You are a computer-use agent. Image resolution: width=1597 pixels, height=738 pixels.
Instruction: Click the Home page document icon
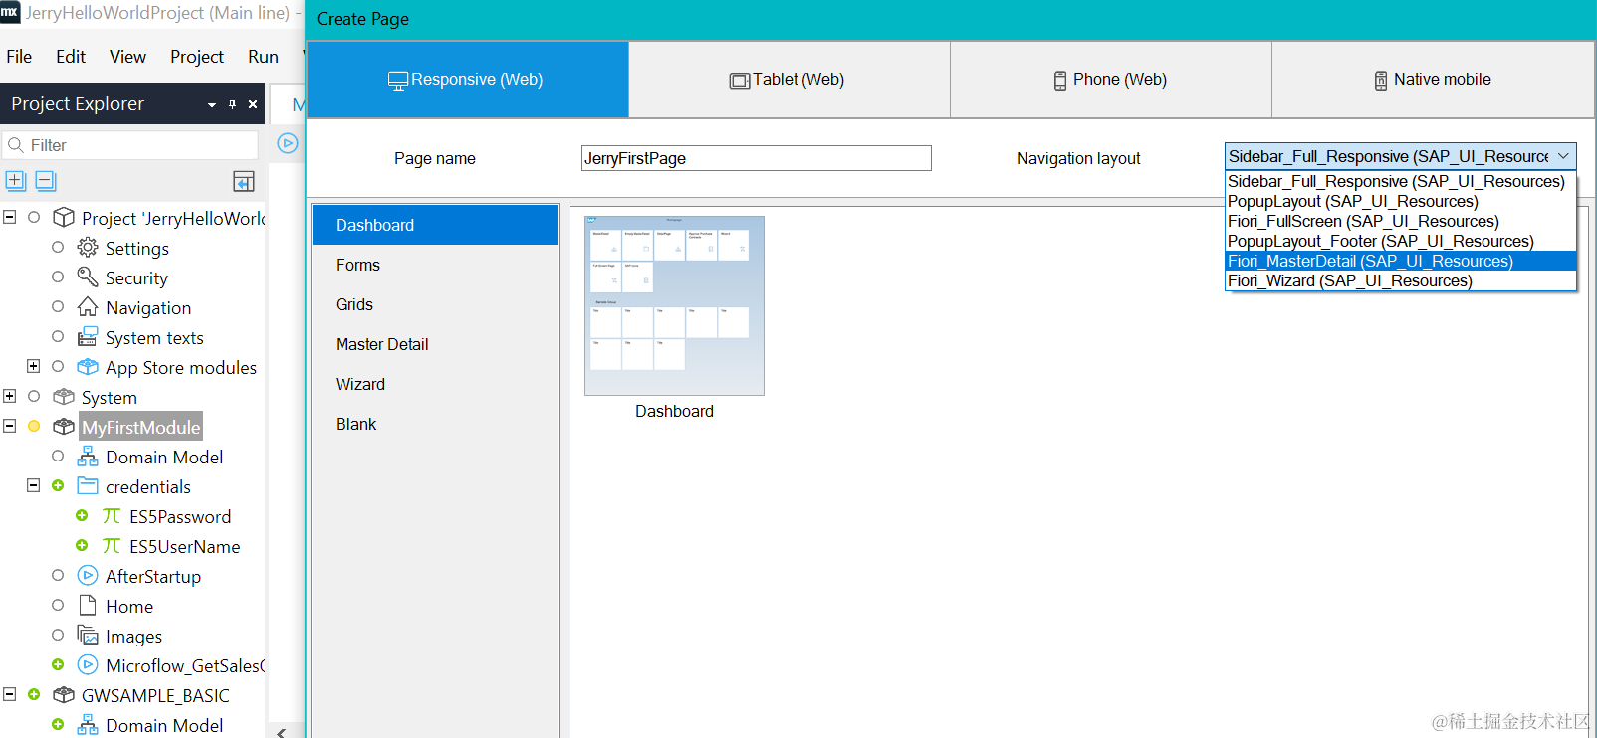pyautogui.click(x=88, y=606)
